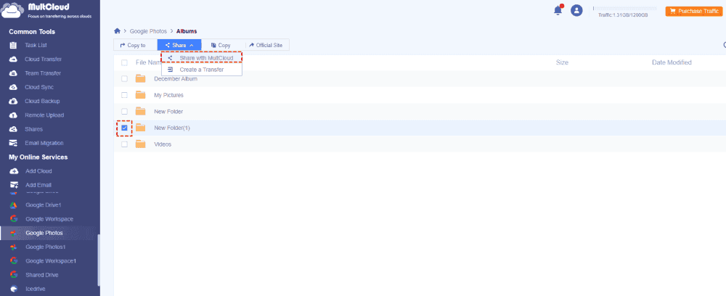Select the Google Workspace1 service icon
The image size is (726, 296).
[x=14, y=261]
